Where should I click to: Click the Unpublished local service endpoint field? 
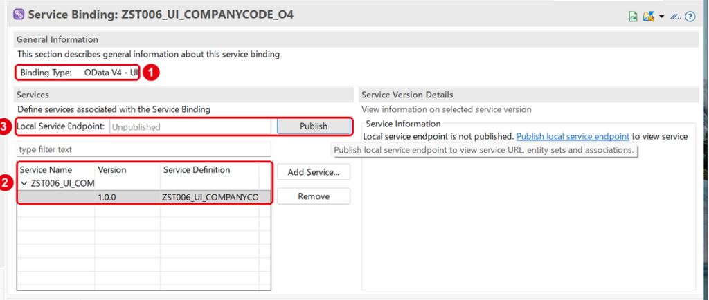[x=190, y=126]
